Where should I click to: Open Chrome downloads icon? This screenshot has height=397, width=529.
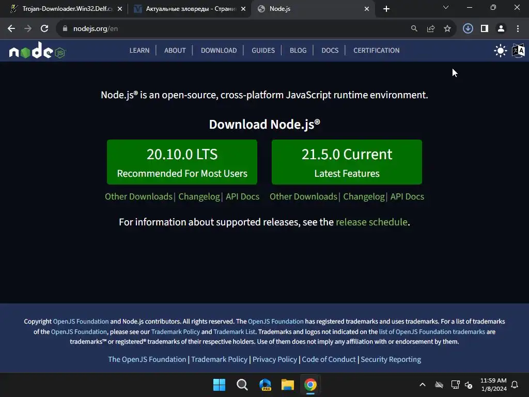[468, 29]
